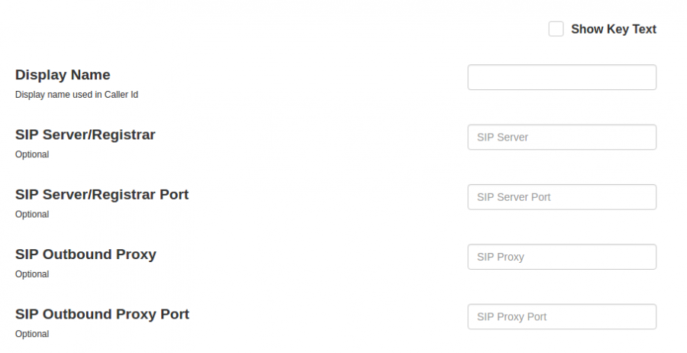Select the SIP Server Port field

coord(562,197)
